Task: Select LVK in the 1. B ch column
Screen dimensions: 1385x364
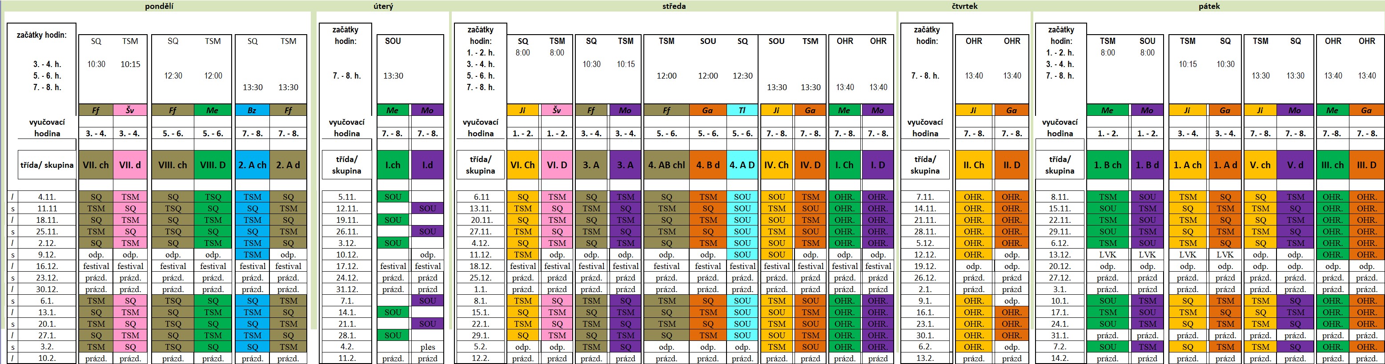Action: [x=1108, y=254]
